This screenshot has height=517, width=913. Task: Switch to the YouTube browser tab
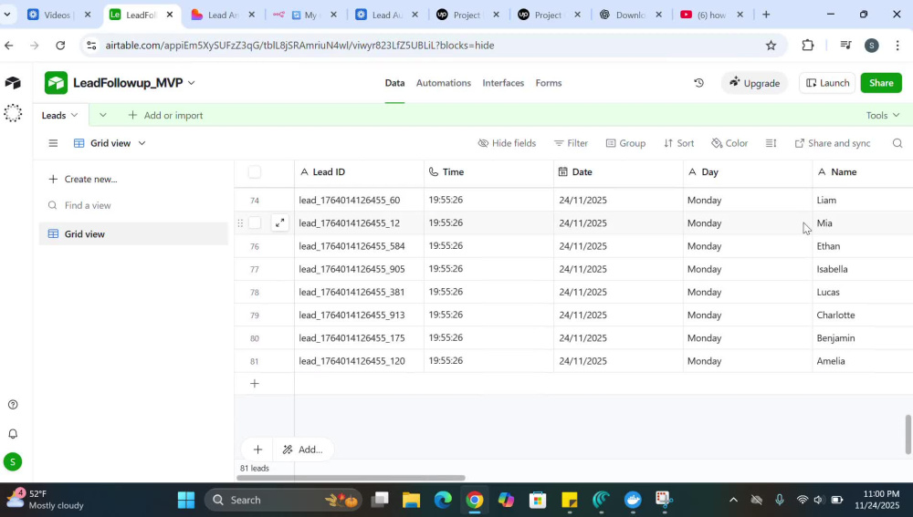tap(711, 15)
